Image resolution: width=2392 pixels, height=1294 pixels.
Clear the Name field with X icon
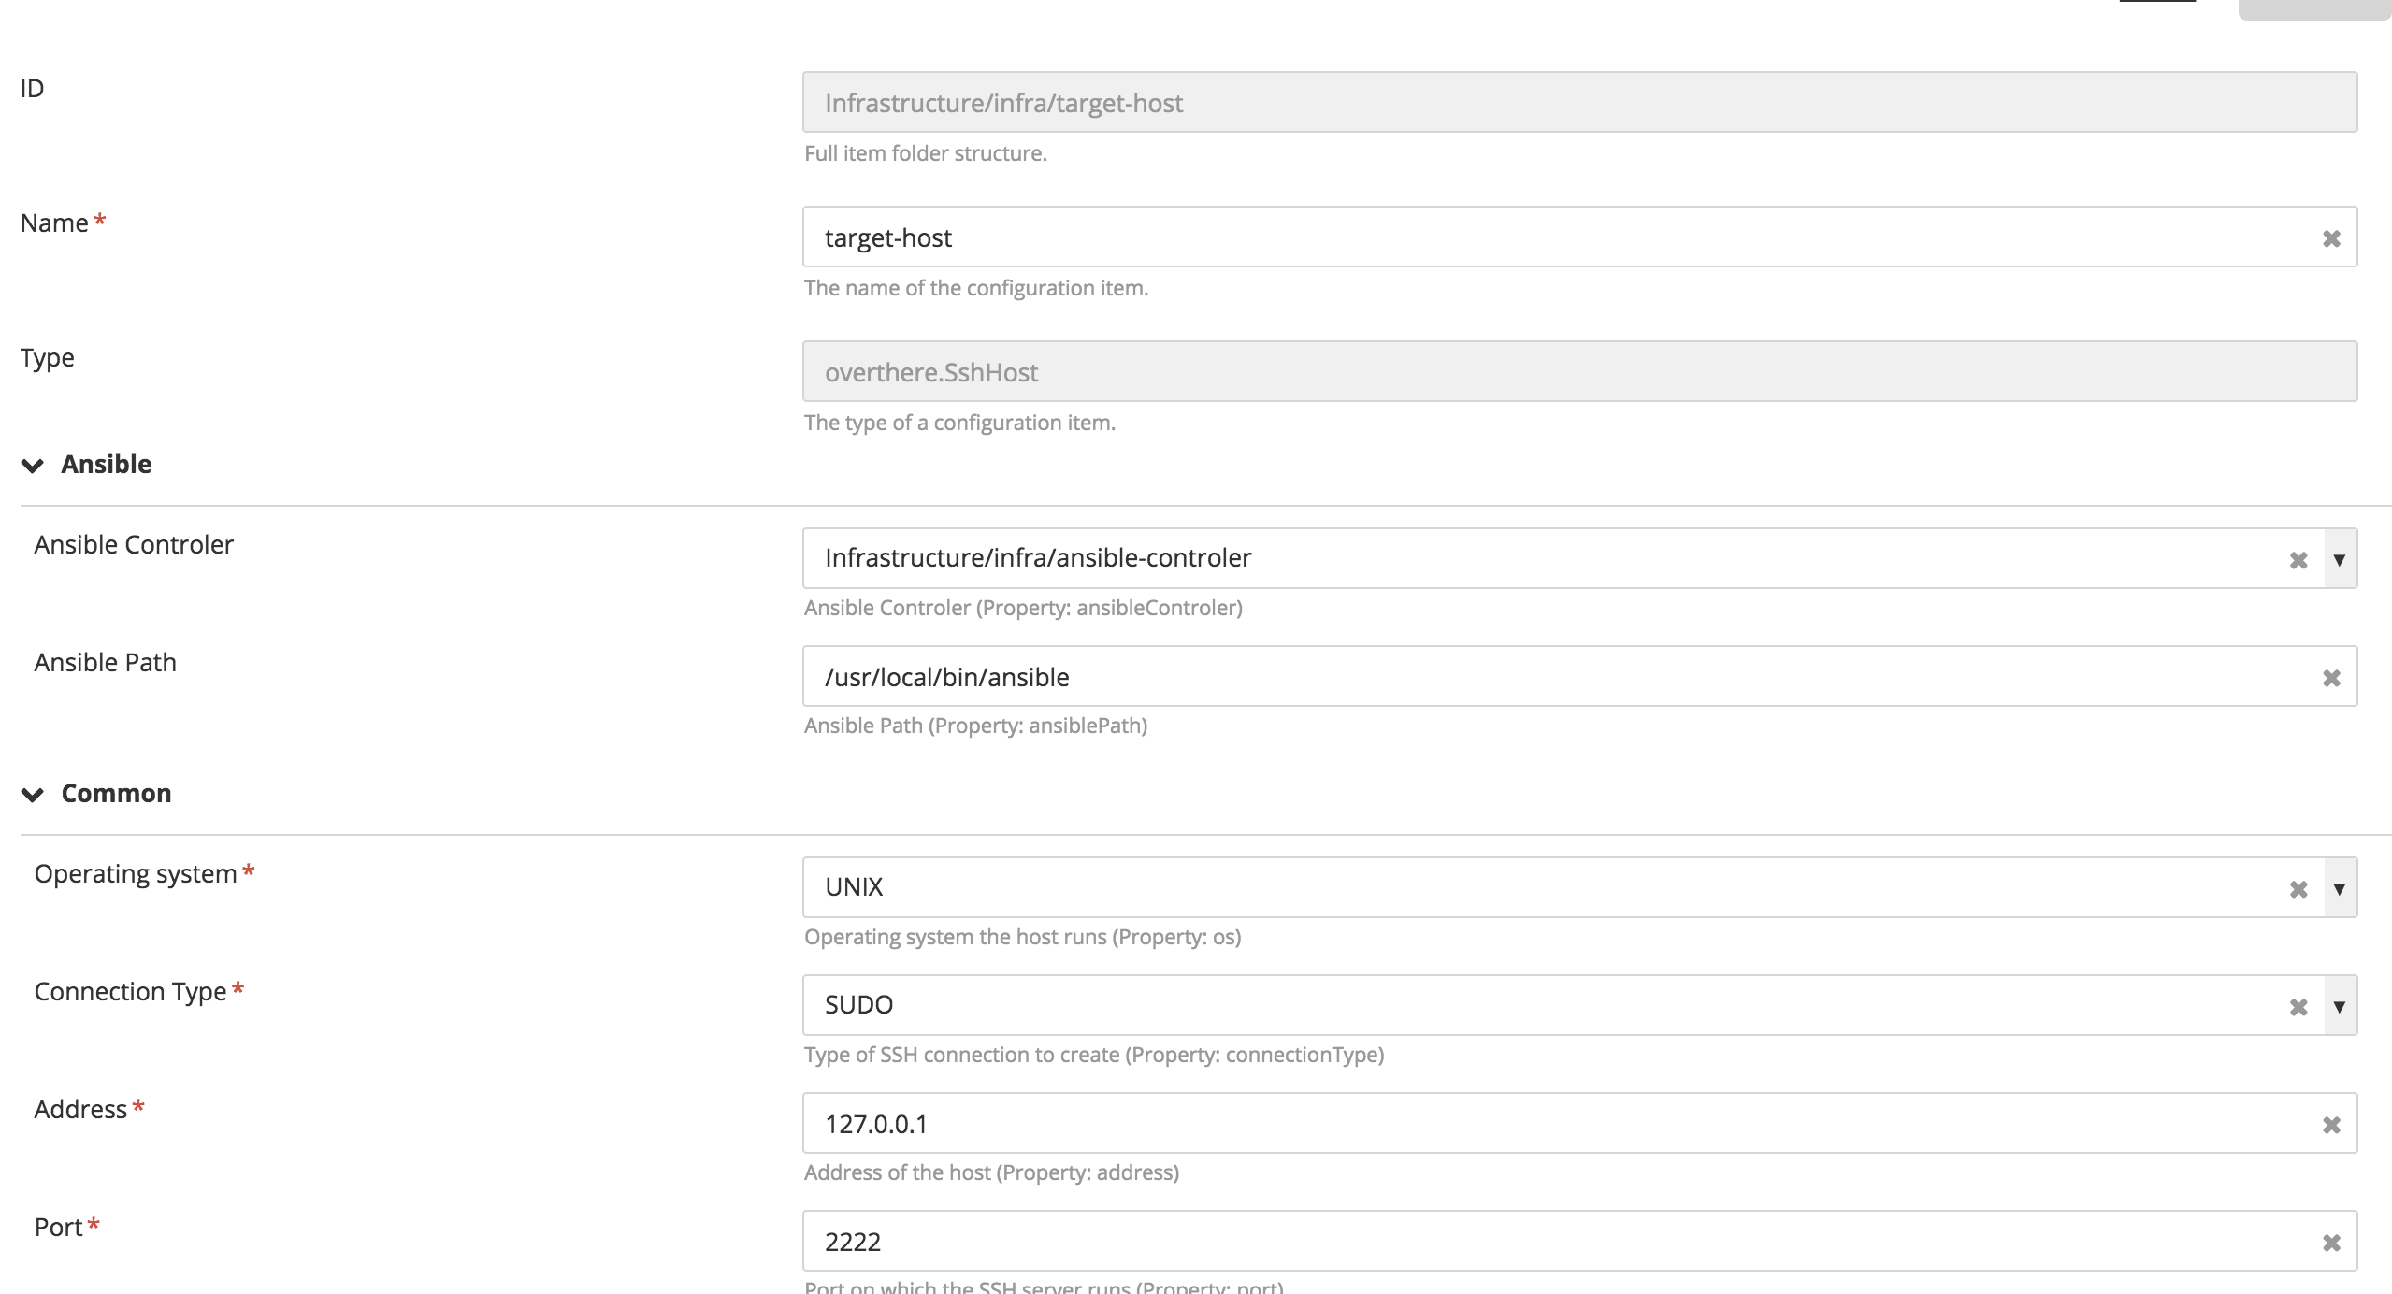[2331, 238]
